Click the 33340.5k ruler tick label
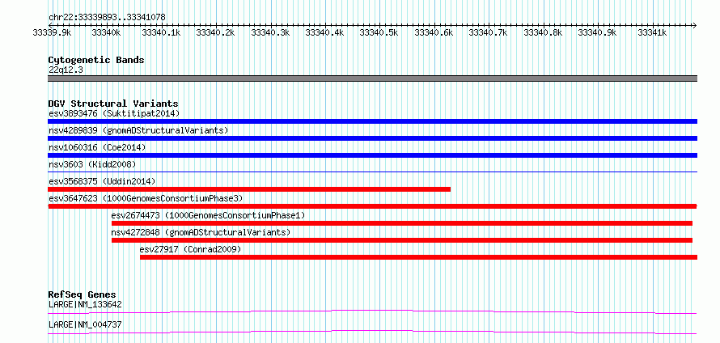720x343 pixels. [379, 32]
